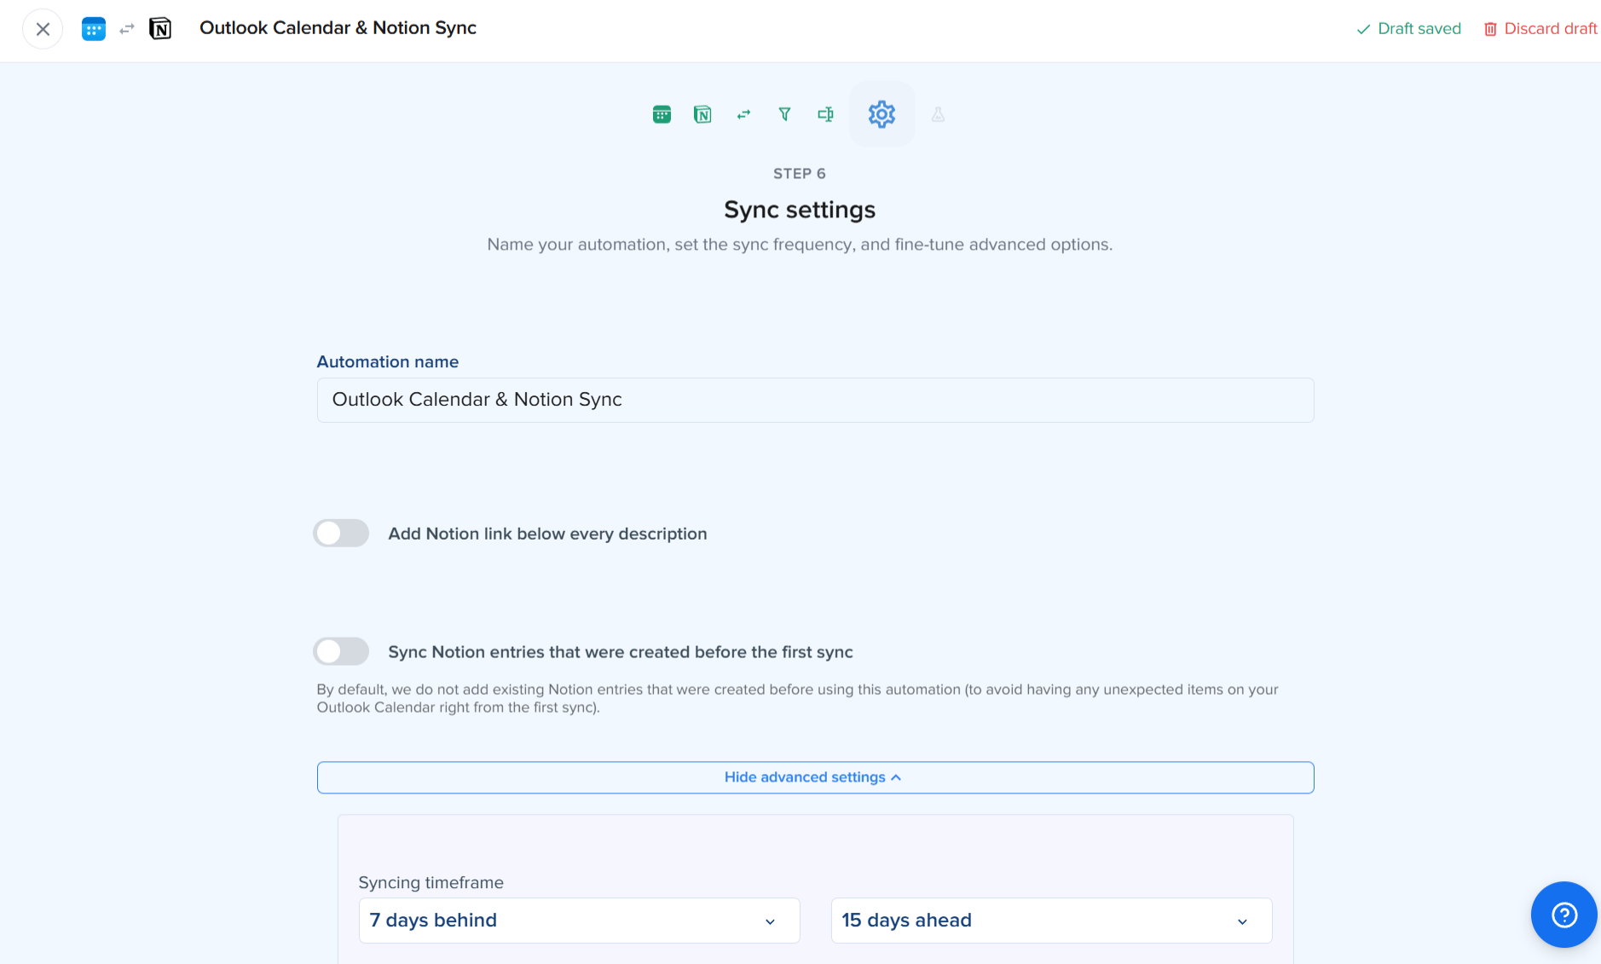Go to Notion step icon in stepper
The width and height of the screenshot is (1601, 964).
pyautogui.click(x=702, y=114)
